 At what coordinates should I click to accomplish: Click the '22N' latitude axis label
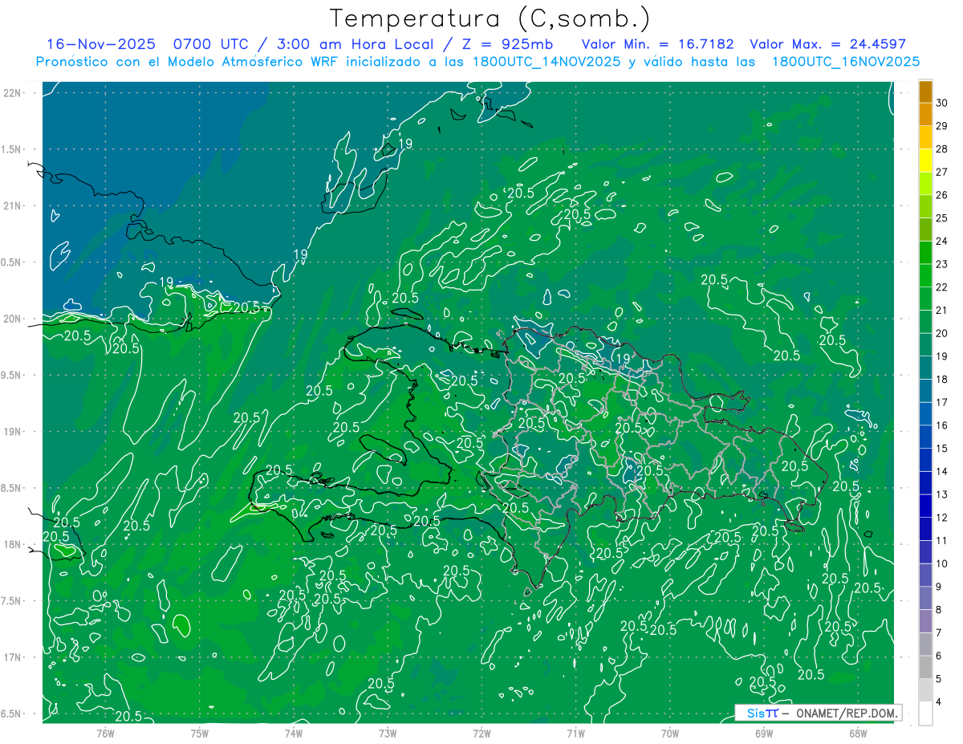[12, 93]
